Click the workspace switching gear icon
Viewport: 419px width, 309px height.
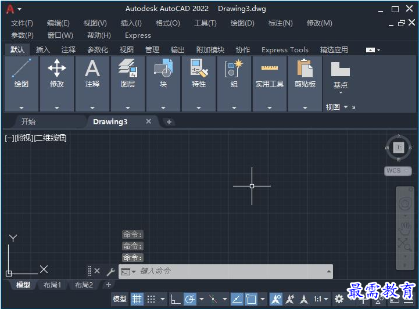(339, 299)
